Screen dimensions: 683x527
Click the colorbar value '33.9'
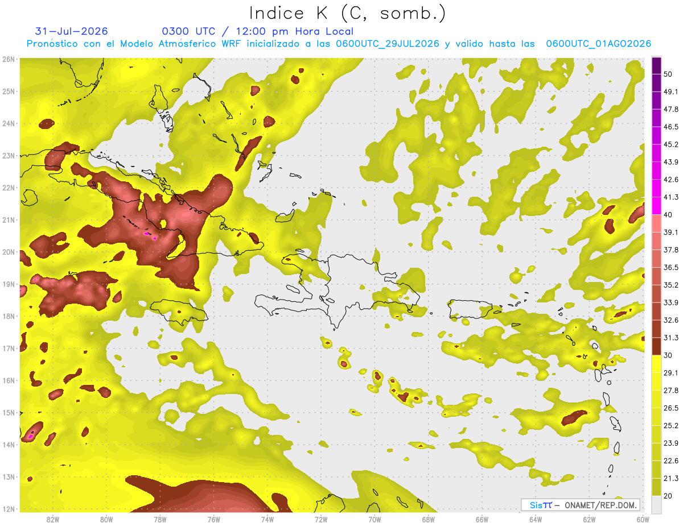pos(671,302)
